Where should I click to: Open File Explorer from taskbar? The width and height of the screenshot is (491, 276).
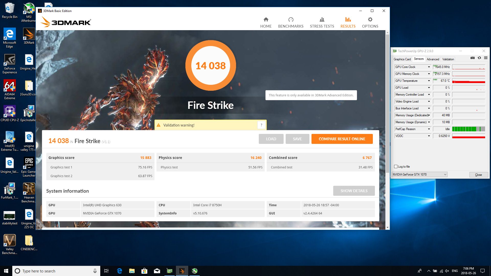click(132, 271)
